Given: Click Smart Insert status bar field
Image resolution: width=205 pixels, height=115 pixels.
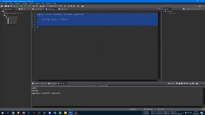Looking at the screenshot, I should pyautogui.click(x=149, y=109).
